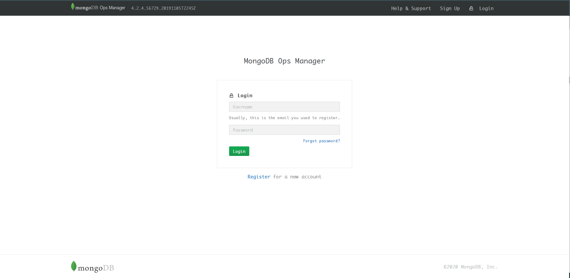Click version text 4.2.4.56729.20191105T2245Z
This screenshot has height=278, width=570.
tap(163, 8)
